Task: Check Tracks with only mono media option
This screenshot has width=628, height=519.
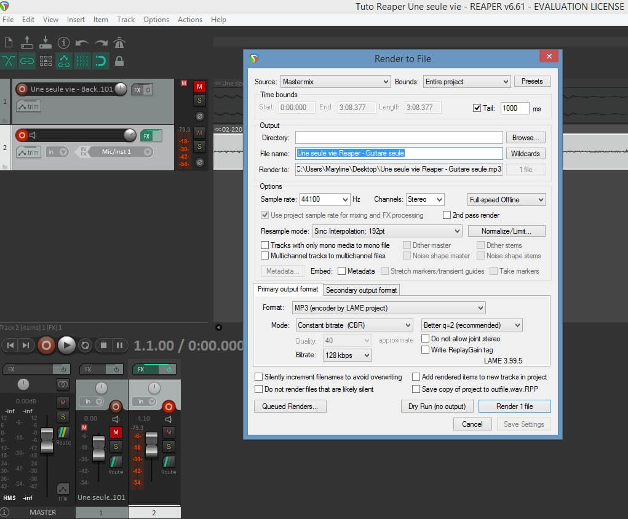Action: tap(264, 245)
